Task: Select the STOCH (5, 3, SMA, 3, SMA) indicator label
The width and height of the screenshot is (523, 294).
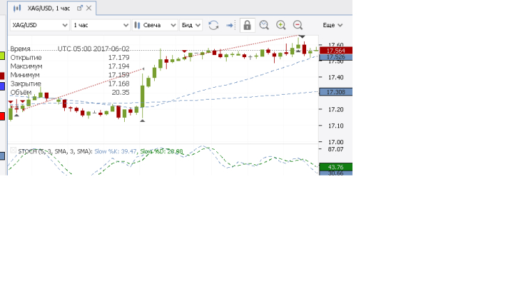Action: (x=55, y=151)
